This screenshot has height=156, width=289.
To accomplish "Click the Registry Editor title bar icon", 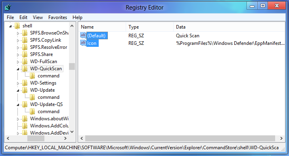I will click(x=8, y=8).
